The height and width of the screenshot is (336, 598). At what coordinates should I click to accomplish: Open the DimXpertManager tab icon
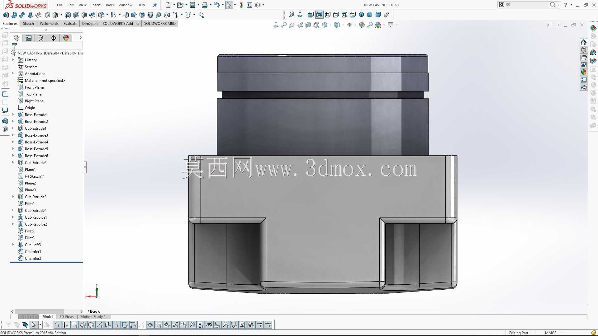pyautogui.click(x=54, y=38)
